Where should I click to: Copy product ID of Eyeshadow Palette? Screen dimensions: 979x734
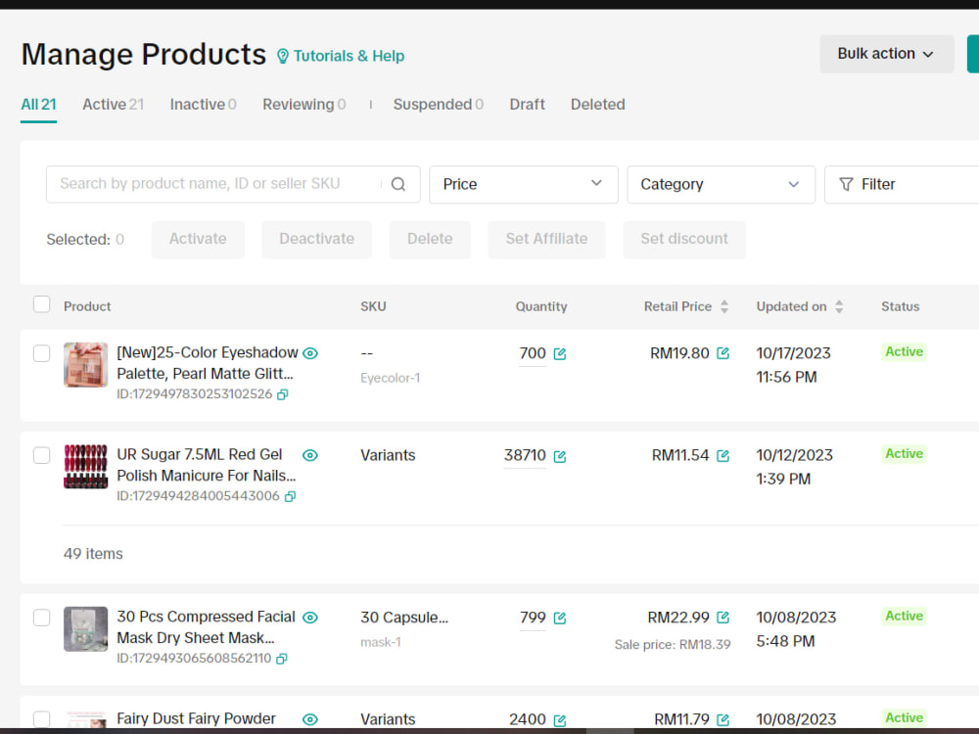283,394
